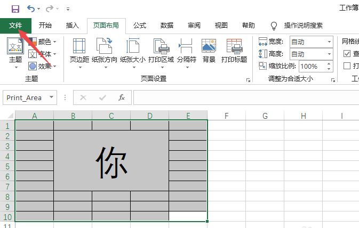The height and width of the screenshot is (228, 359).
Task: Click the Cancel X formula bar icon
Action: (x=83, y=97)
